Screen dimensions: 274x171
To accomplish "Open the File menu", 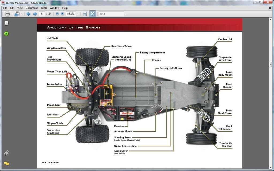I will click(x=5, y=8).
